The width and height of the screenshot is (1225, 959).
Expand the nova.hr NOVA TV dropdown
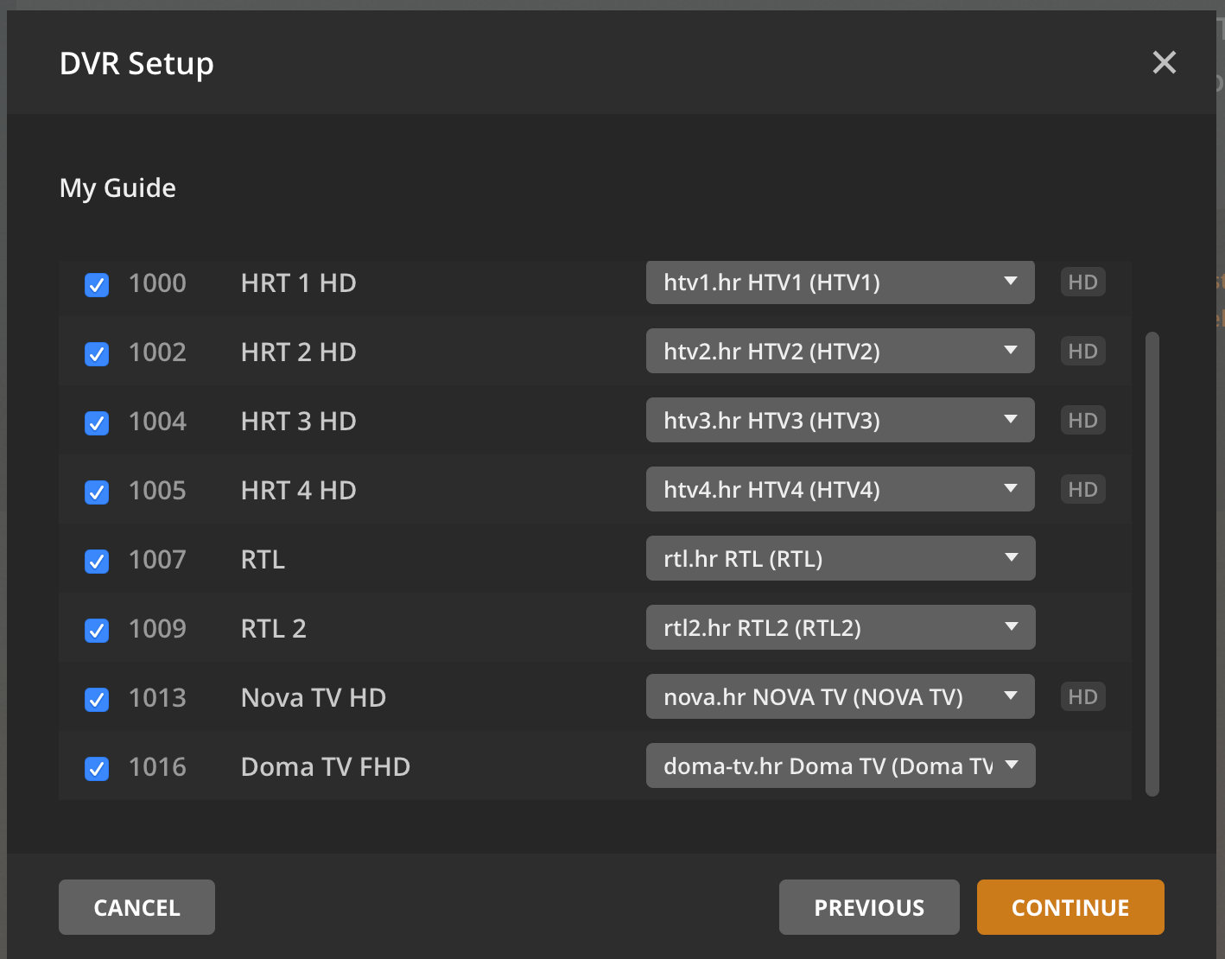coord(840,696)
